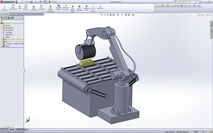Click the Zoom to Fit magnifier icon

pos(102,15)
